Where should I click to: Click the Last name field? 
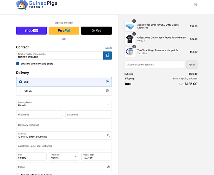(x=88, y=114)
